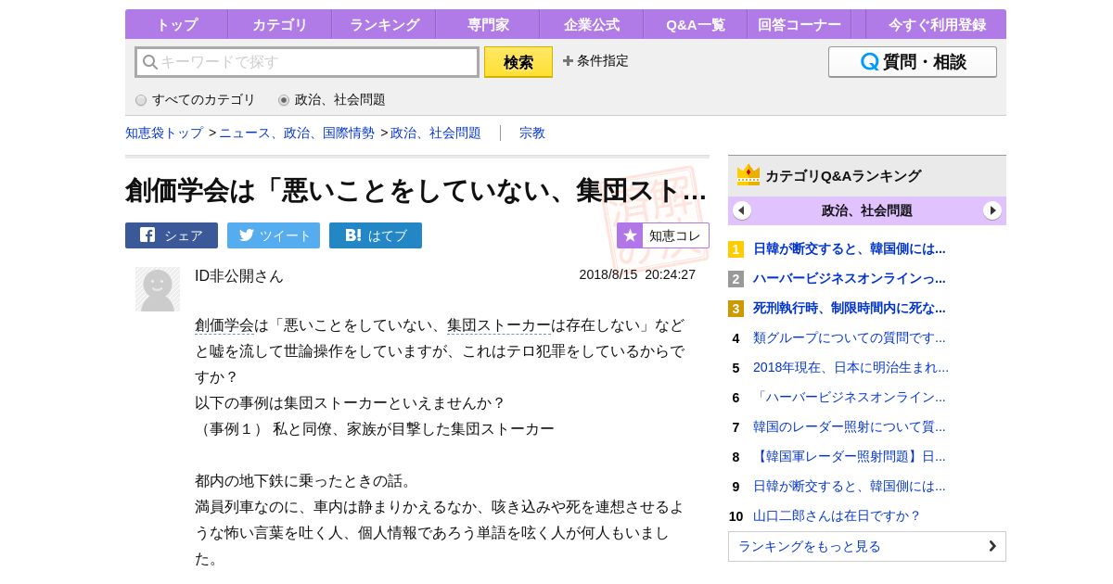Viewport: 1113px width, 584px height.
Task: Click the 集団ストーカー keyword link
Action: pyautogui.click(x=499, y=325)
